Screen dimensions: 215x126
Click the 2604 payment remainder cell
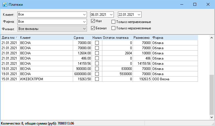click(x=118, y=53)
